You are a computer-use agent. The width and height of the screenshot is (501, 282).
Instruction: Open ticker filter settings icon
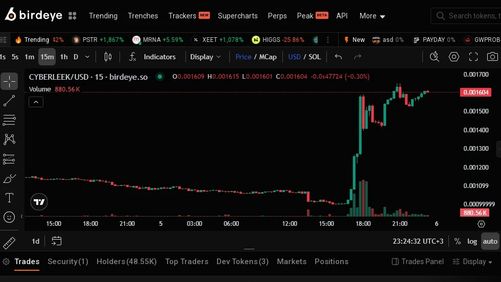4,40
